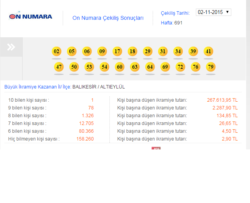Click the yellow ball numbered 17
The image size is (250, 203).
[117, 51]
